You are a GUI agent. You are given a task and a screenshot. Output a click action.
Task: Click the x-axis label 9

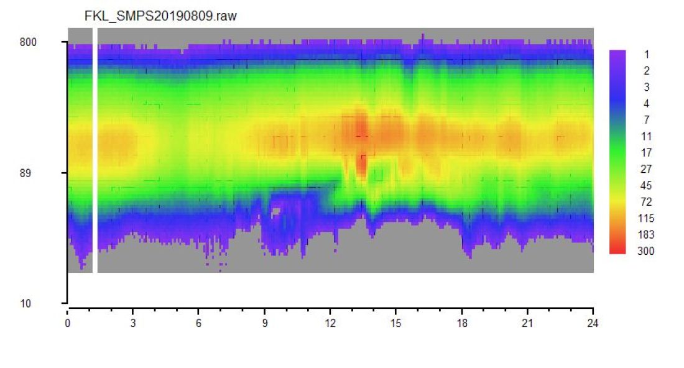click(265, 323)
